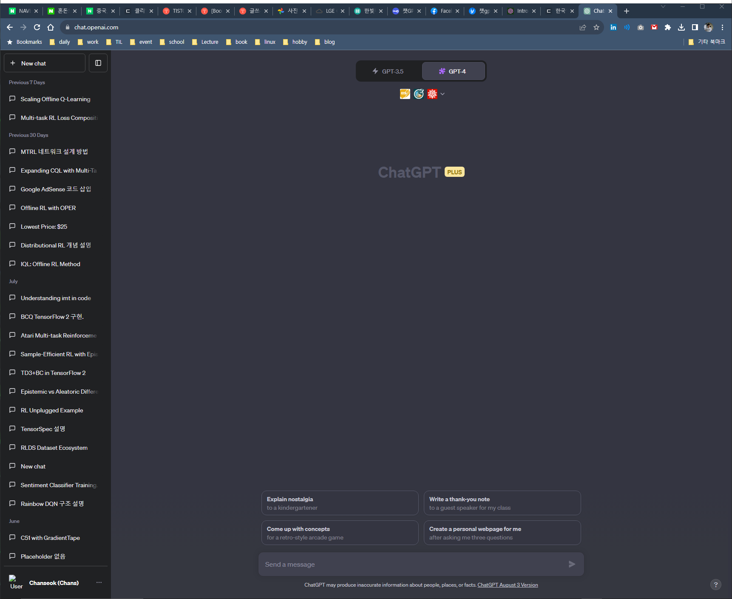
Task: Open the ChatGPT August 3 Version link
Action: 508,585
